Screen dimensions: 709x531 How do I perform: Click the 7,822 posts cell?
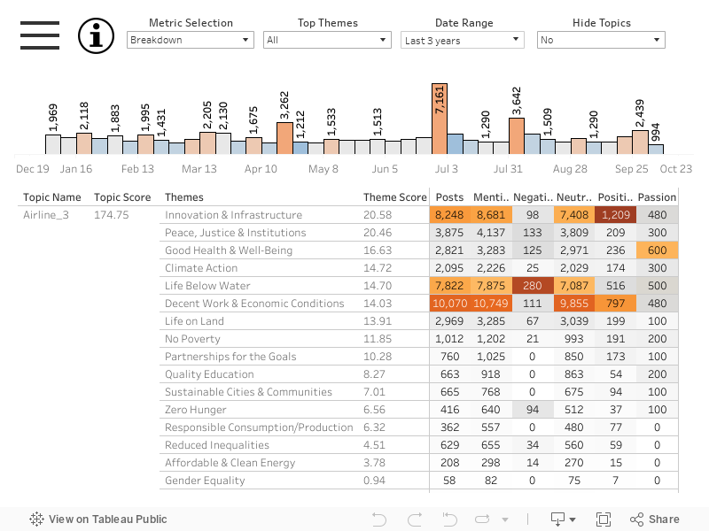click(x=450, y=286)
